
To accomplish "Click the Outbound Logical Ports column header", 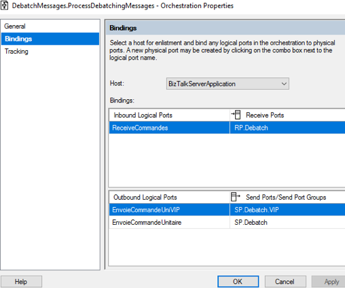I will [x=169, y=197].
